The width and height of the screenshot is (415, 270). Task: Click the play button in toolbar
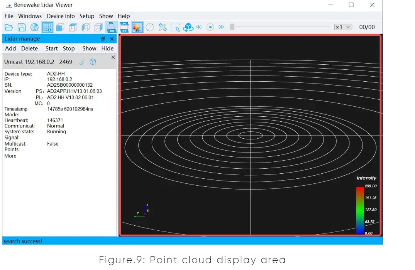tap(210, 27)
